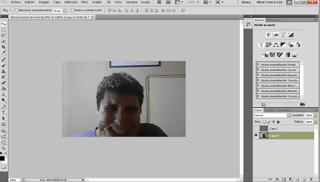Add a Threshold adjustment
Screen dimensions: 320x182
coord(280,54)
